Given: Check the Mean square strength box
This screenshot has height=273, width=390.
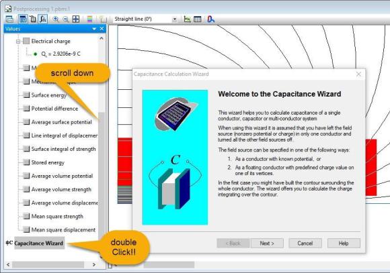Looking at the screenshot, I should pyautogui.click(x=26, y=216).
